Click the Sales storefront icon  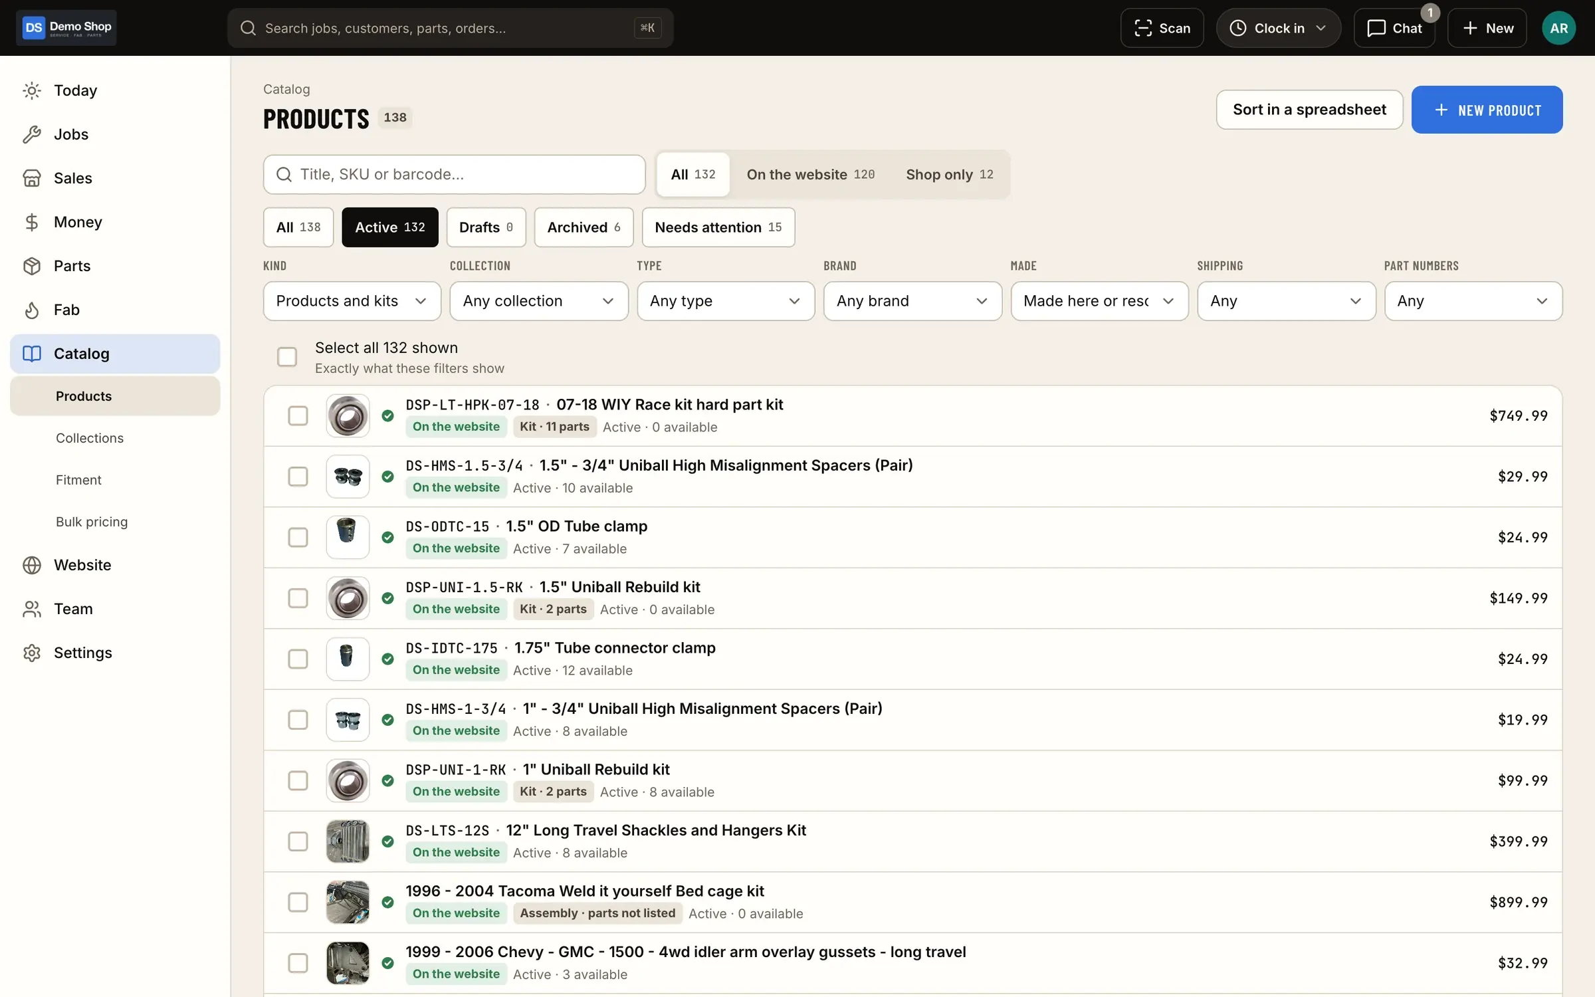pos(32,178)
